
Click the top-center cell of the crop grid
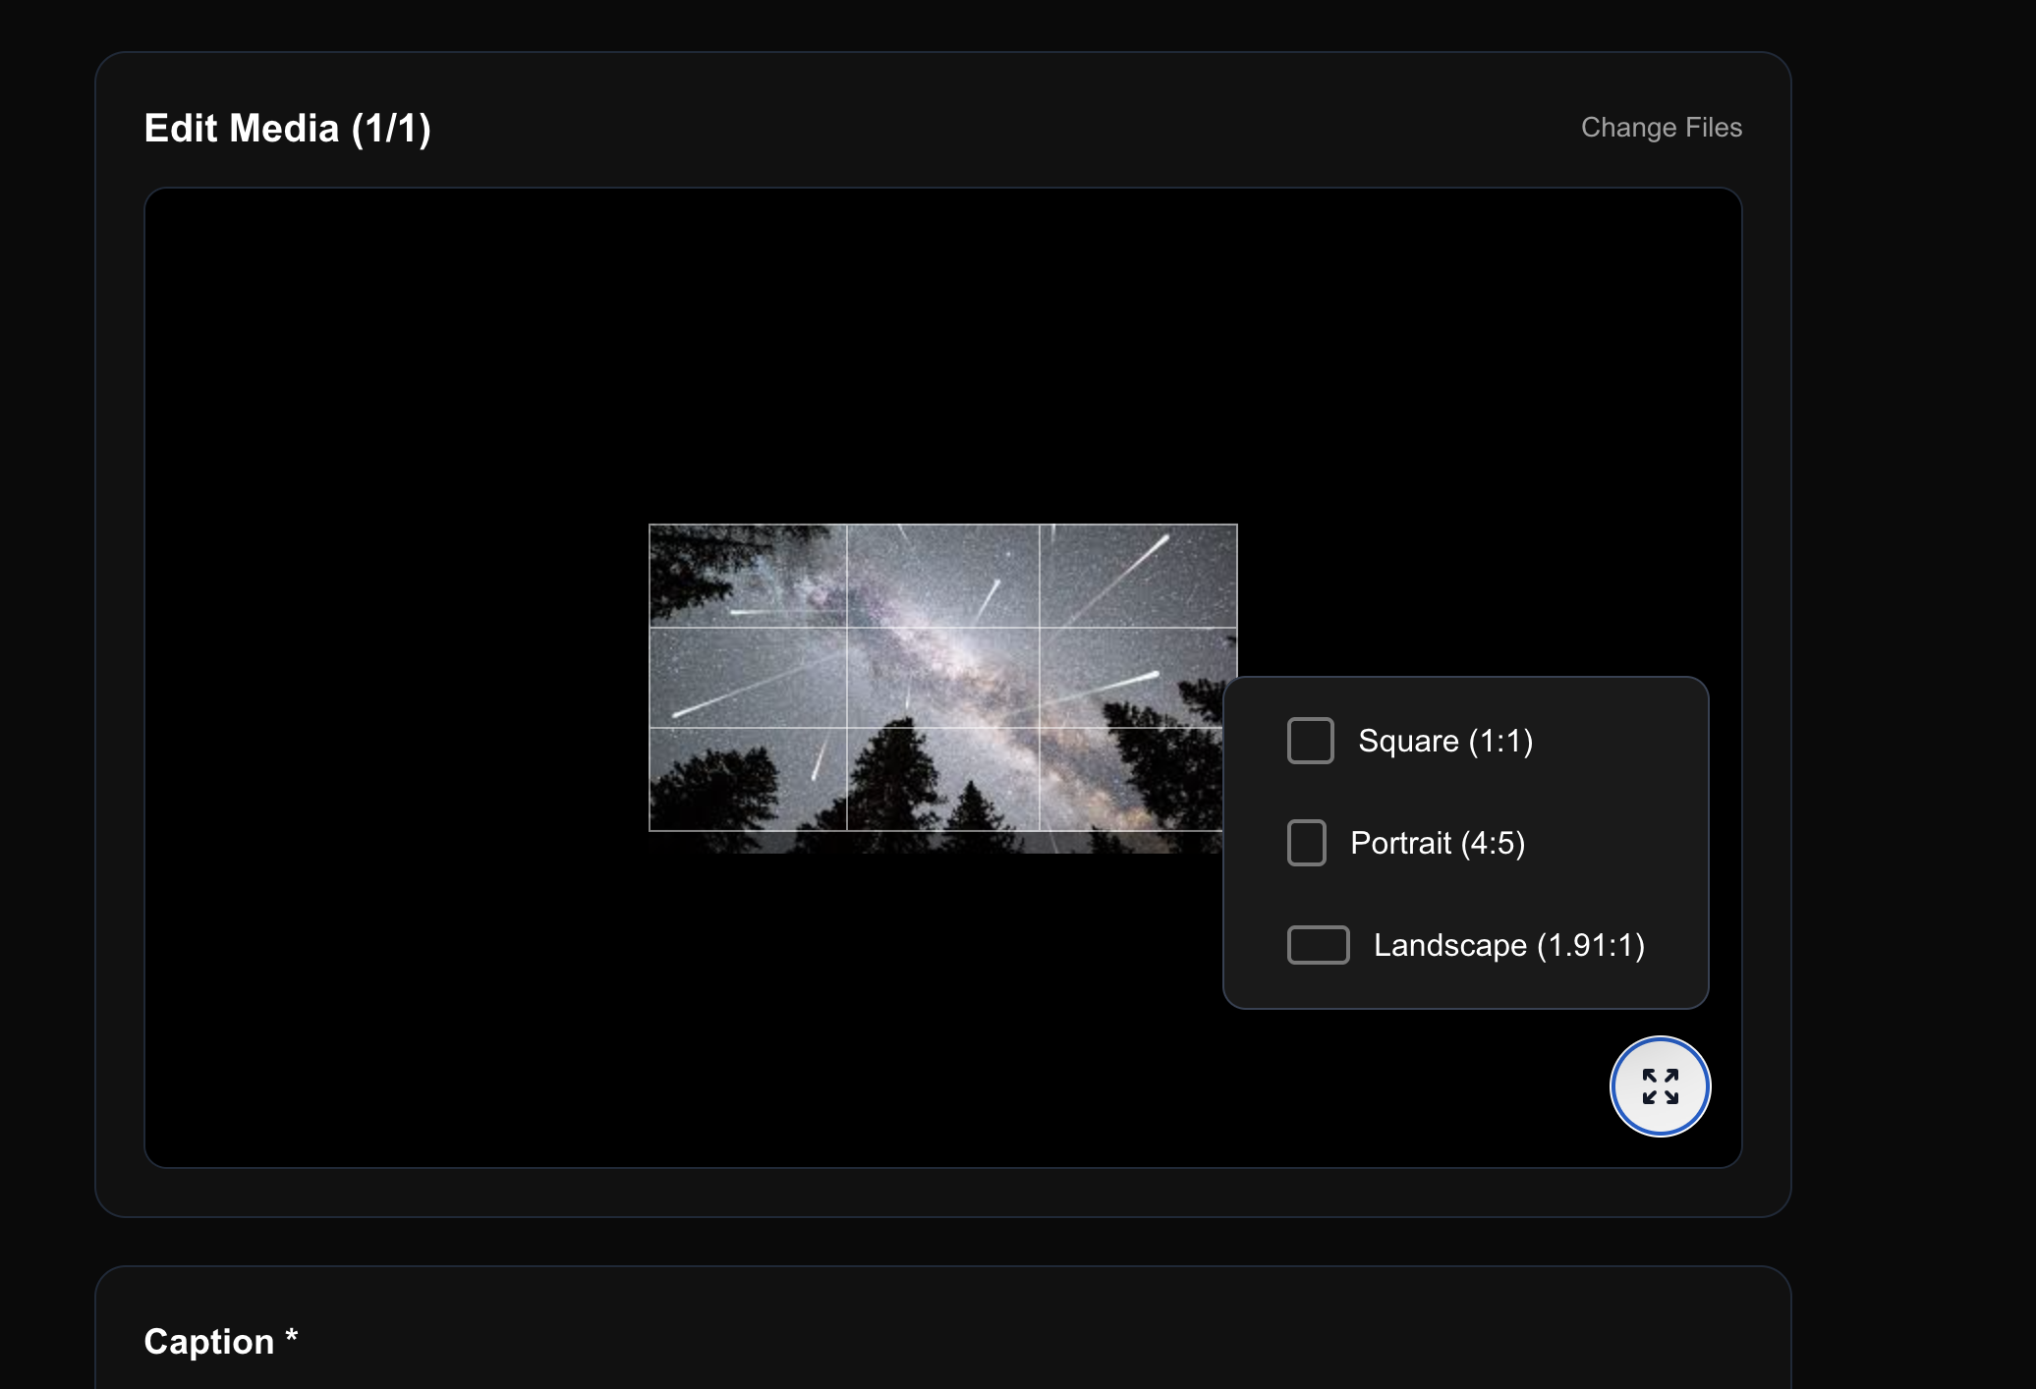942,576
